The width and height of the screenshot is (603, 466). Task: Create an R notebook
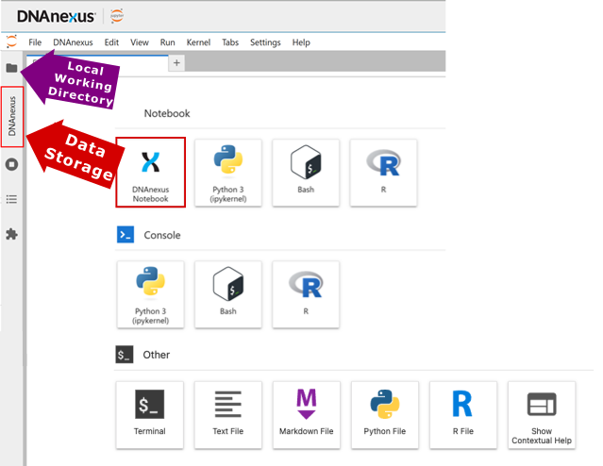pyautogui.click(x=383, y=173)
